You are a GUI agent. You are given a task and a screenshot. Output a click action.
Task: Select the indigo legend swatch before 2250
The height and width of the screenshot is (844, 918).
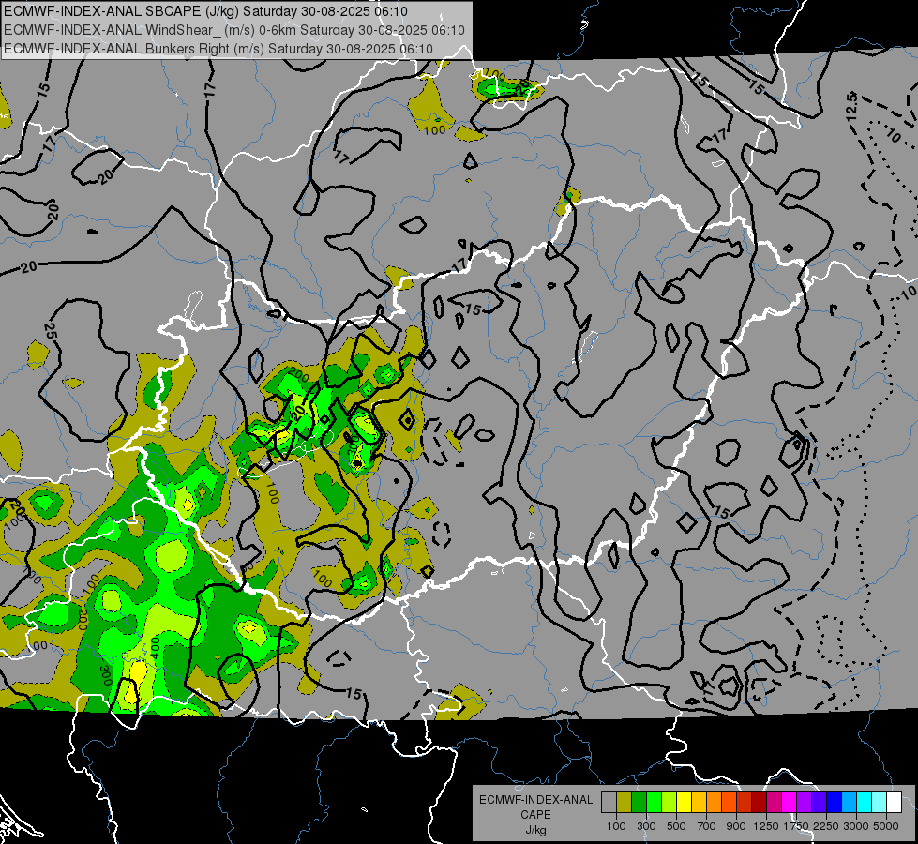coord(819,802)
